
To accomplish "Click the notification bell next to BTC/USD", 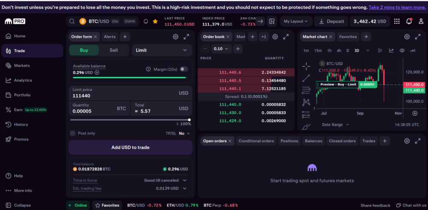I will tap(146, 21).
